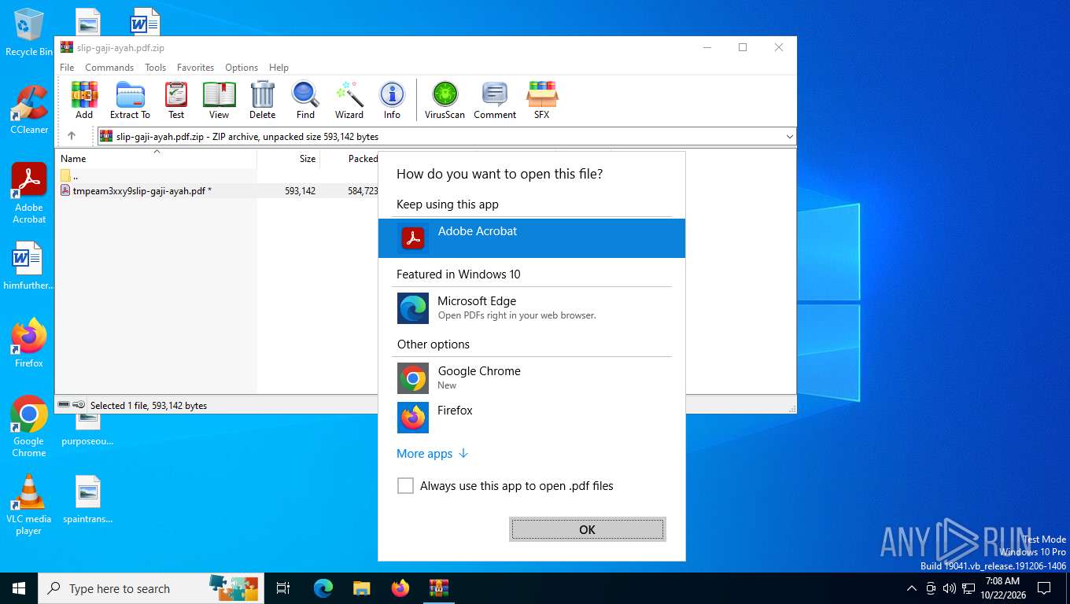Click the SFX toolbar icon
This screenshot has height=604, width=1070.
[541, 100]
